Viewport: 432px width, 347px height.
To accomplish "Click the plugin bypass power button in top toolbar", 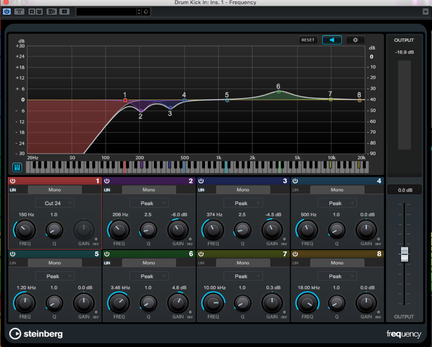I will [x=7, y=11].
